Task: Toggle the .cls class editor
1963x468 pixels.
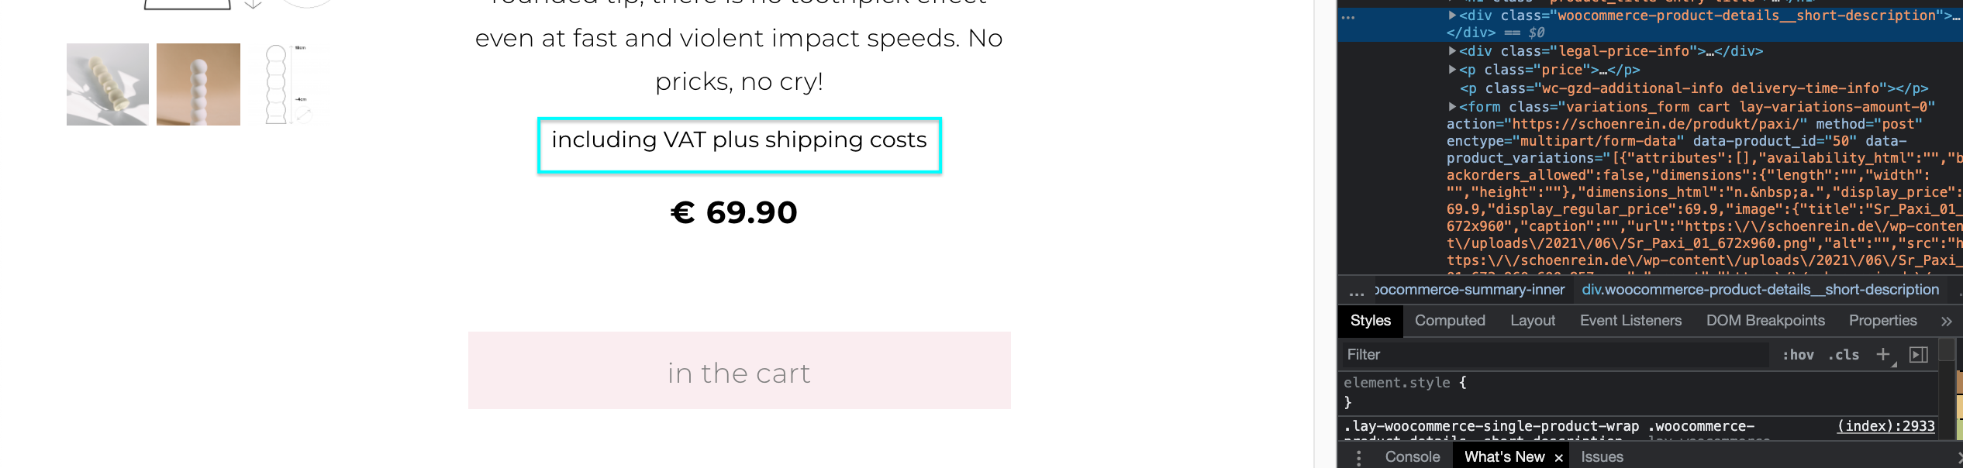Action: point(1844,355)
